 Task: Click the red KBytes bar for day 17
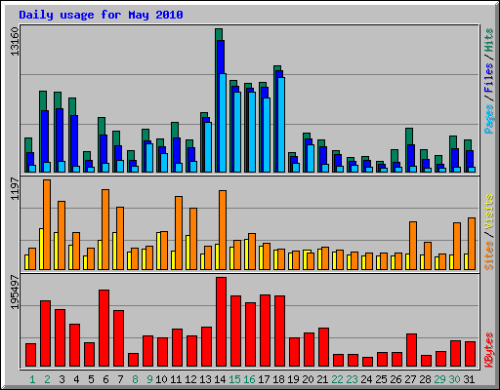pos(265,331)
